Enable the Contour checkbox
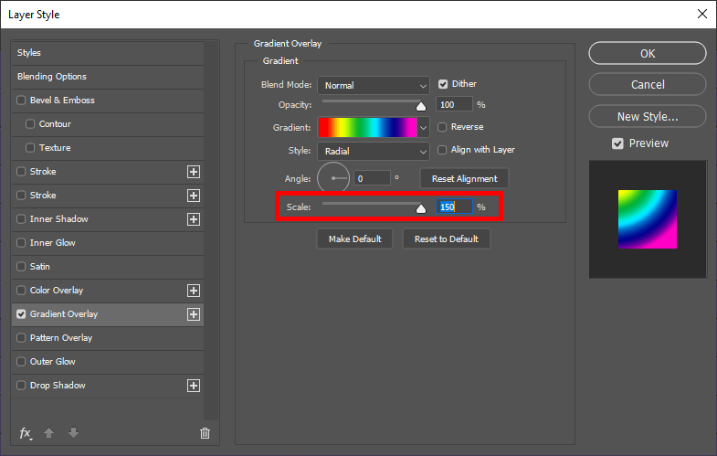This screenshot has height=456, width=717. 30,124
